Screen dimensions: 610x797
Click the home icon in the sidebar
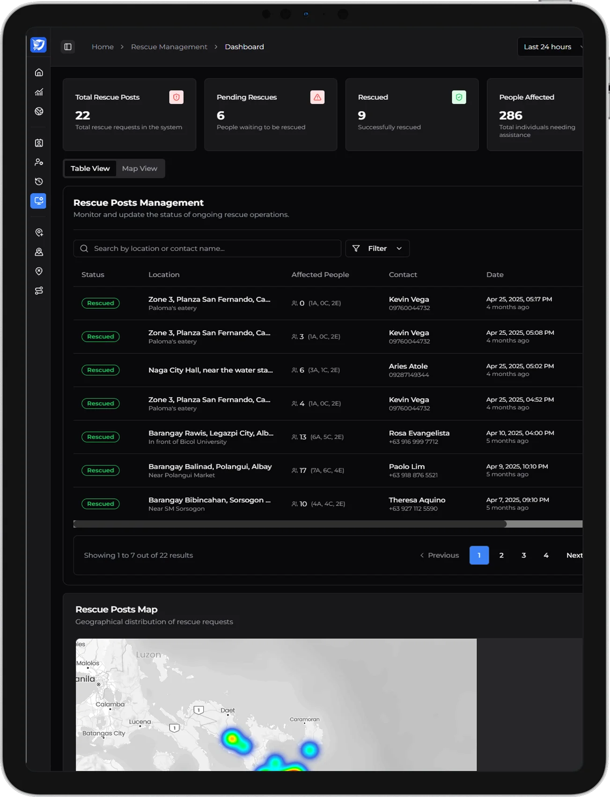coord(39,72)
